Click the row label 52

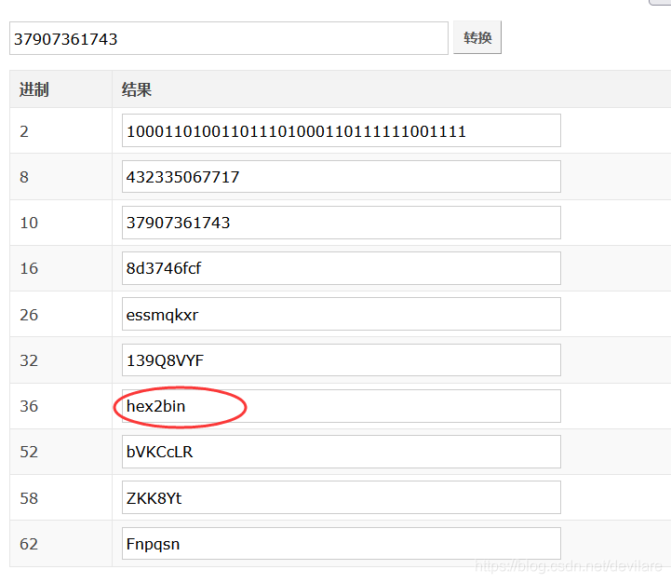(x=29, y=452)
